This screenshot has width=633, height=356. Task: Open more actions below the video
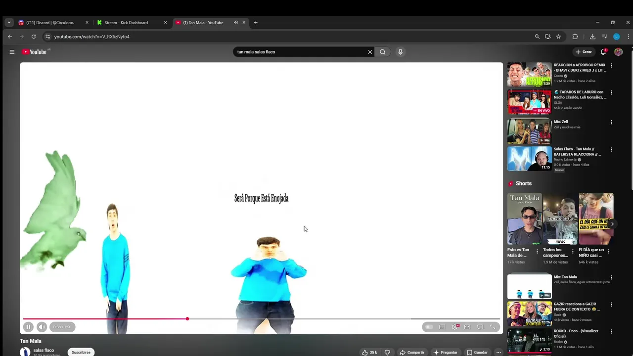(498, 353)
